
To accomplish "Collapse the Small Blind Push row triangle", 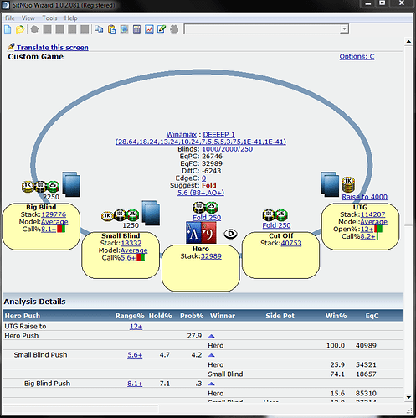I will [x=211, y=355].
